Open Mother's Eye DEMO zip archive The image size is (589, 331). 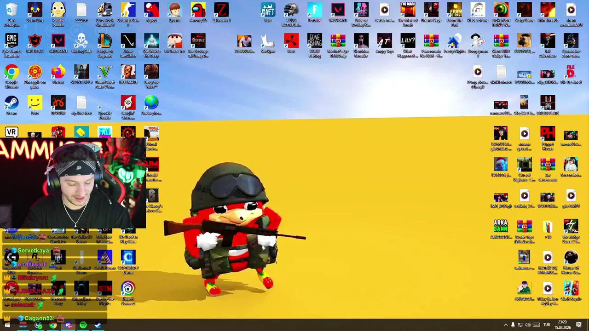coord(338,46)
